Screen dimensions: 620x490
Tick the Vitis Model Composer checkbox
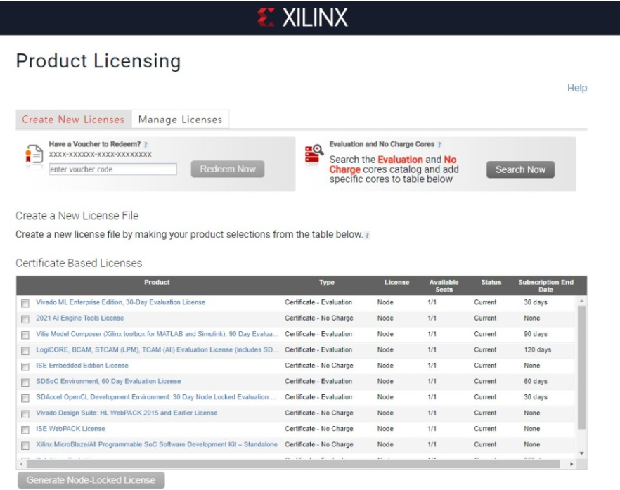(x=25, y=335)
